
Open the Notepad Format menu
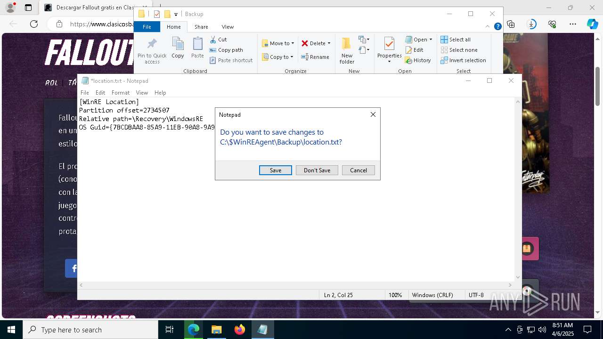click(121, 93)
